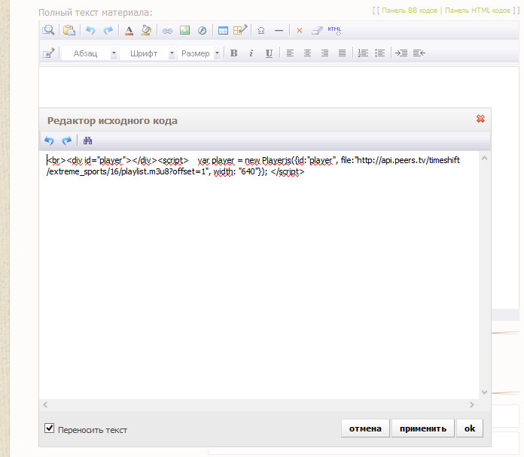Toggle the Переносить текст checkbox

tap(49, 428)
